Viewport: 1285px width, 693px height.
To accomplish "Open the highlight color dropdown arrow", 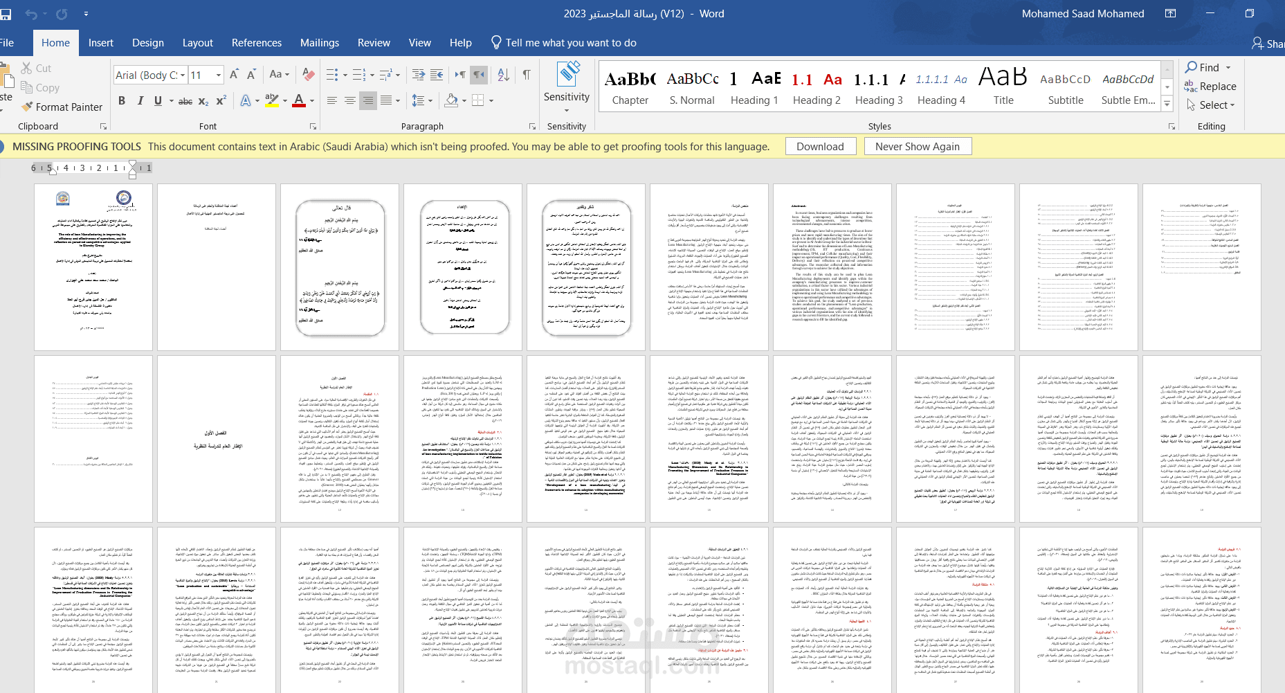I will point(285,101).
